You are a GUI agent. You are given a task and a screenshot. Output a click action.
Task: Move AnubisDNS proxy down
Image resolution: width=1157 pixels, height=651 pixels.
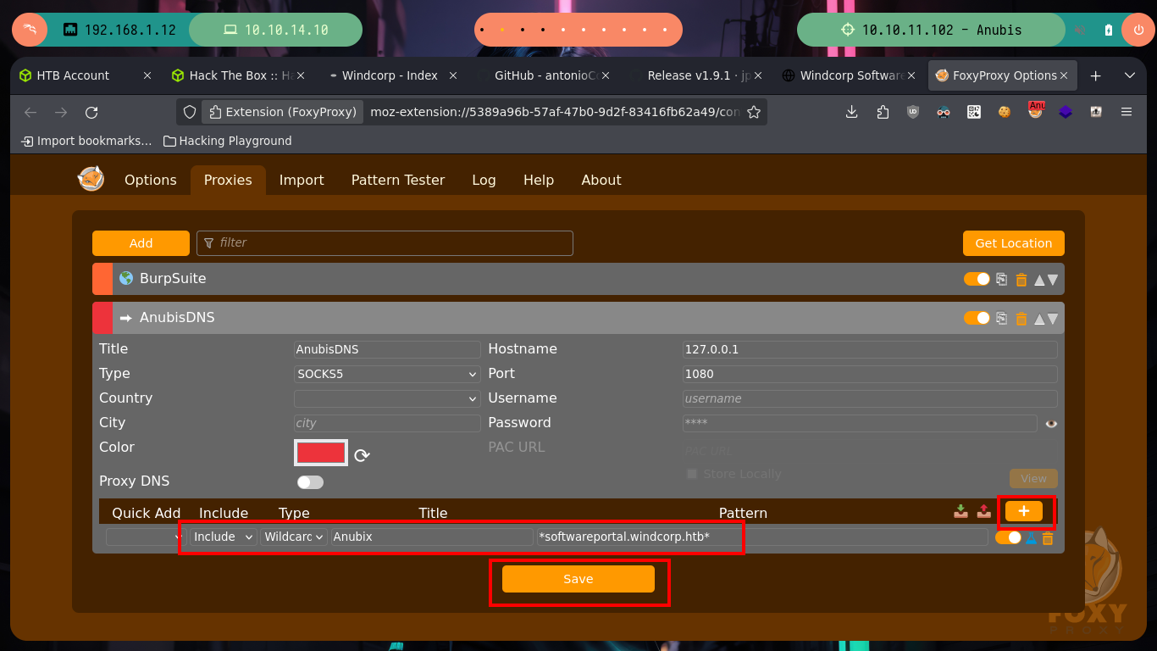coord(1053,318)
